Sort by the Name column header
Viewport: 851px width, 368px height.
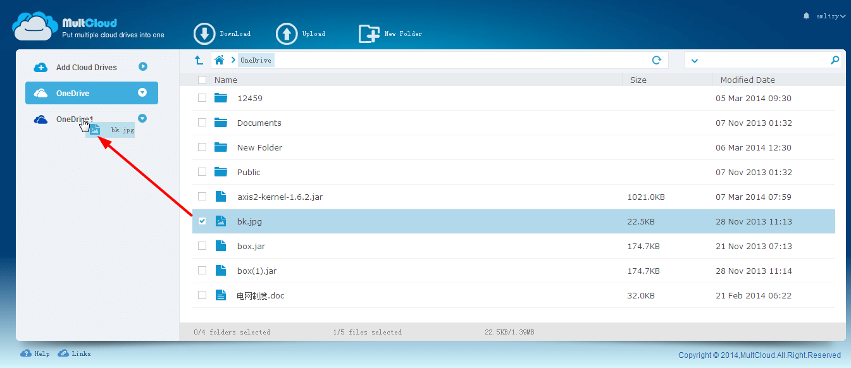click(226, 80)
